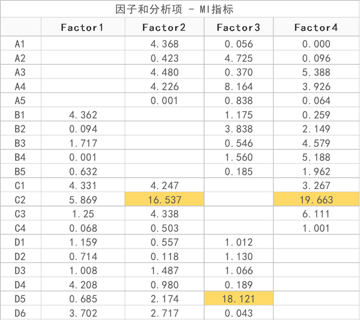
Task: Click the highlighted cell 19.663
Action: 316,199
